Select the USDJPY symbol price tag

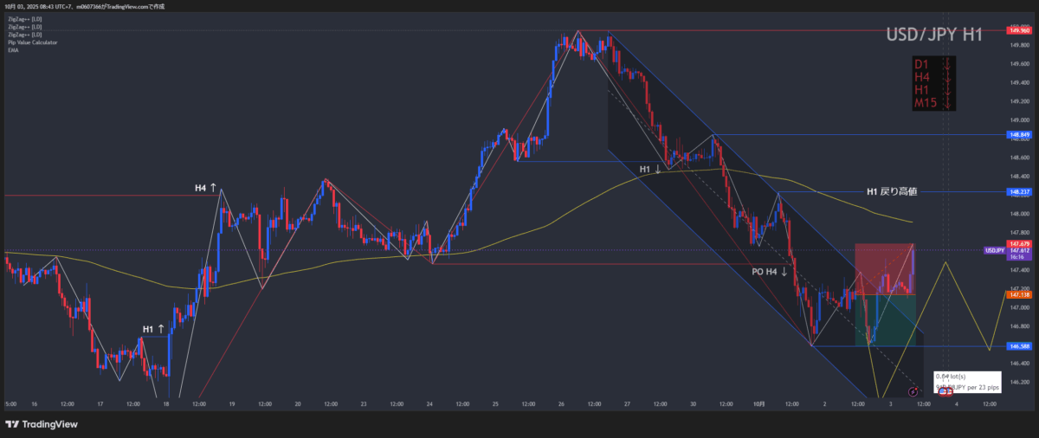[x=994, y=250]
